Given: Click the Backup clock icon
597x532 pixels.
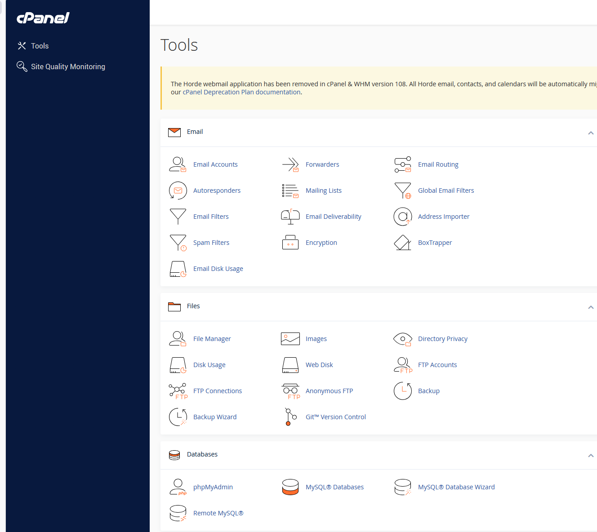Looking at the screenshot, I should click(x=403, y=391).
